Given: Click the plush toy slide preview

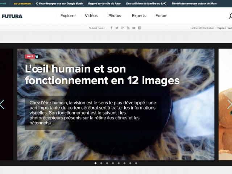Looking at the screenshot, I should click(x=225, y=104).
